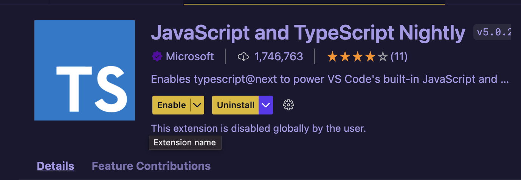Screen dimensions: 521x180
Task: Open the Feature Contributions tab
Action: [151, 166]
